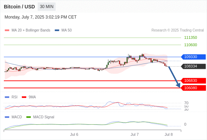Screen dimensions: 207x140
Task: Click the 30 MIN timeframe badge
Action: (47, 7)
